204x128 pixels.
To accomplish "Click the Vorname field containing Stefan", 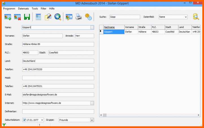I will pyautogui.click(x=42, y=36).
